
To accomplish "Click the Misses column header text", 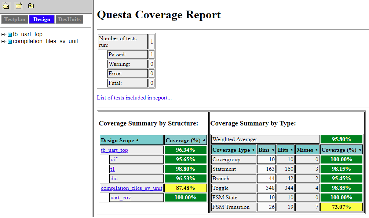I will click(305, 150).
